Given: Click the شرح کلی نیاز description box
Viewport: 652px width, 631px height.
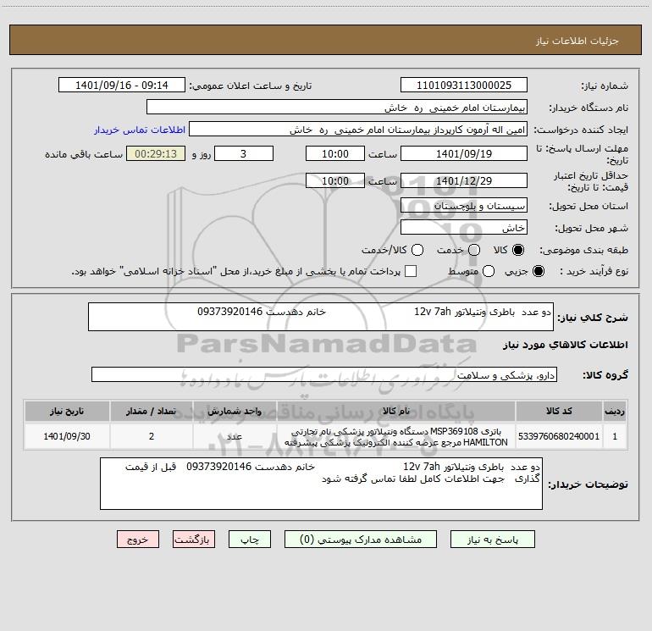Looking at the screenshot, I should tap(321, 317).
